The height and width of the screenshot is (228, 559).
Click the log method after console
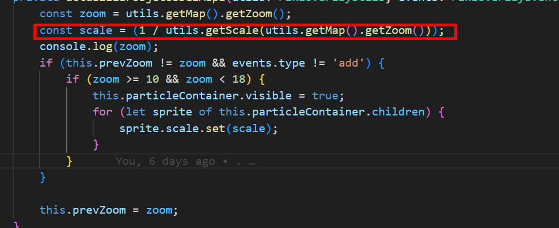coord(102,47)
